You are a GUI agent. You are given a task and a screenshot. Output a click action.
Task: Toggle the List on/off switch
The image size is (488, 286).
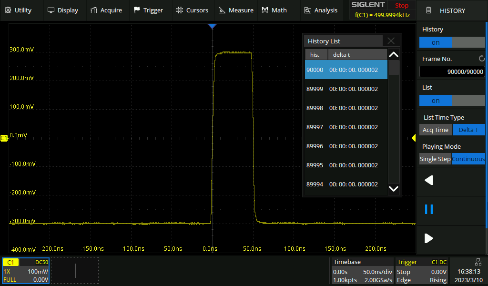(x=452, y=101)
